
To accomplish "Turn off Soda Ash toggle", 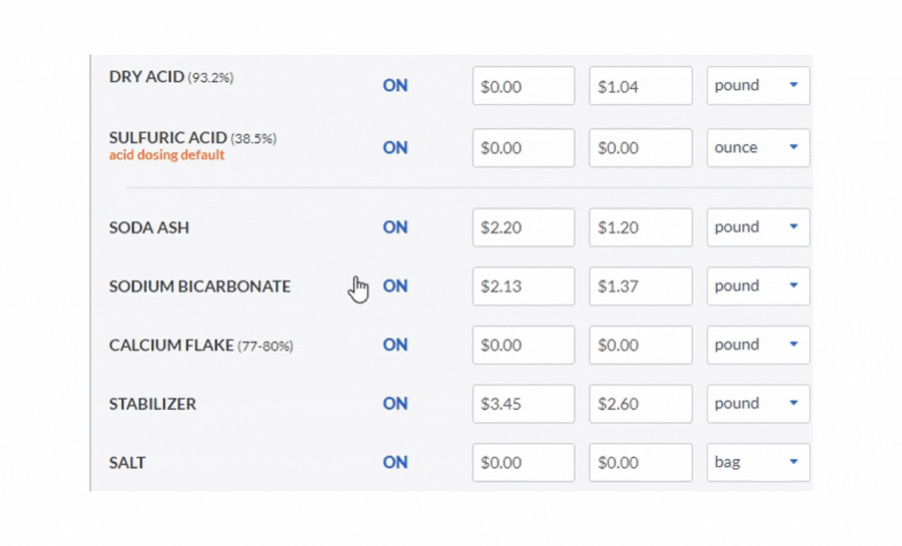I will point(395,227).
